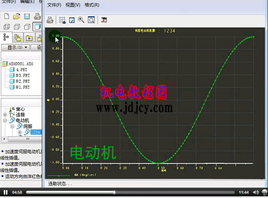268x198 pixels.
Task: Click the -1.00 y-axis label
Action: (x=55, y=163)
